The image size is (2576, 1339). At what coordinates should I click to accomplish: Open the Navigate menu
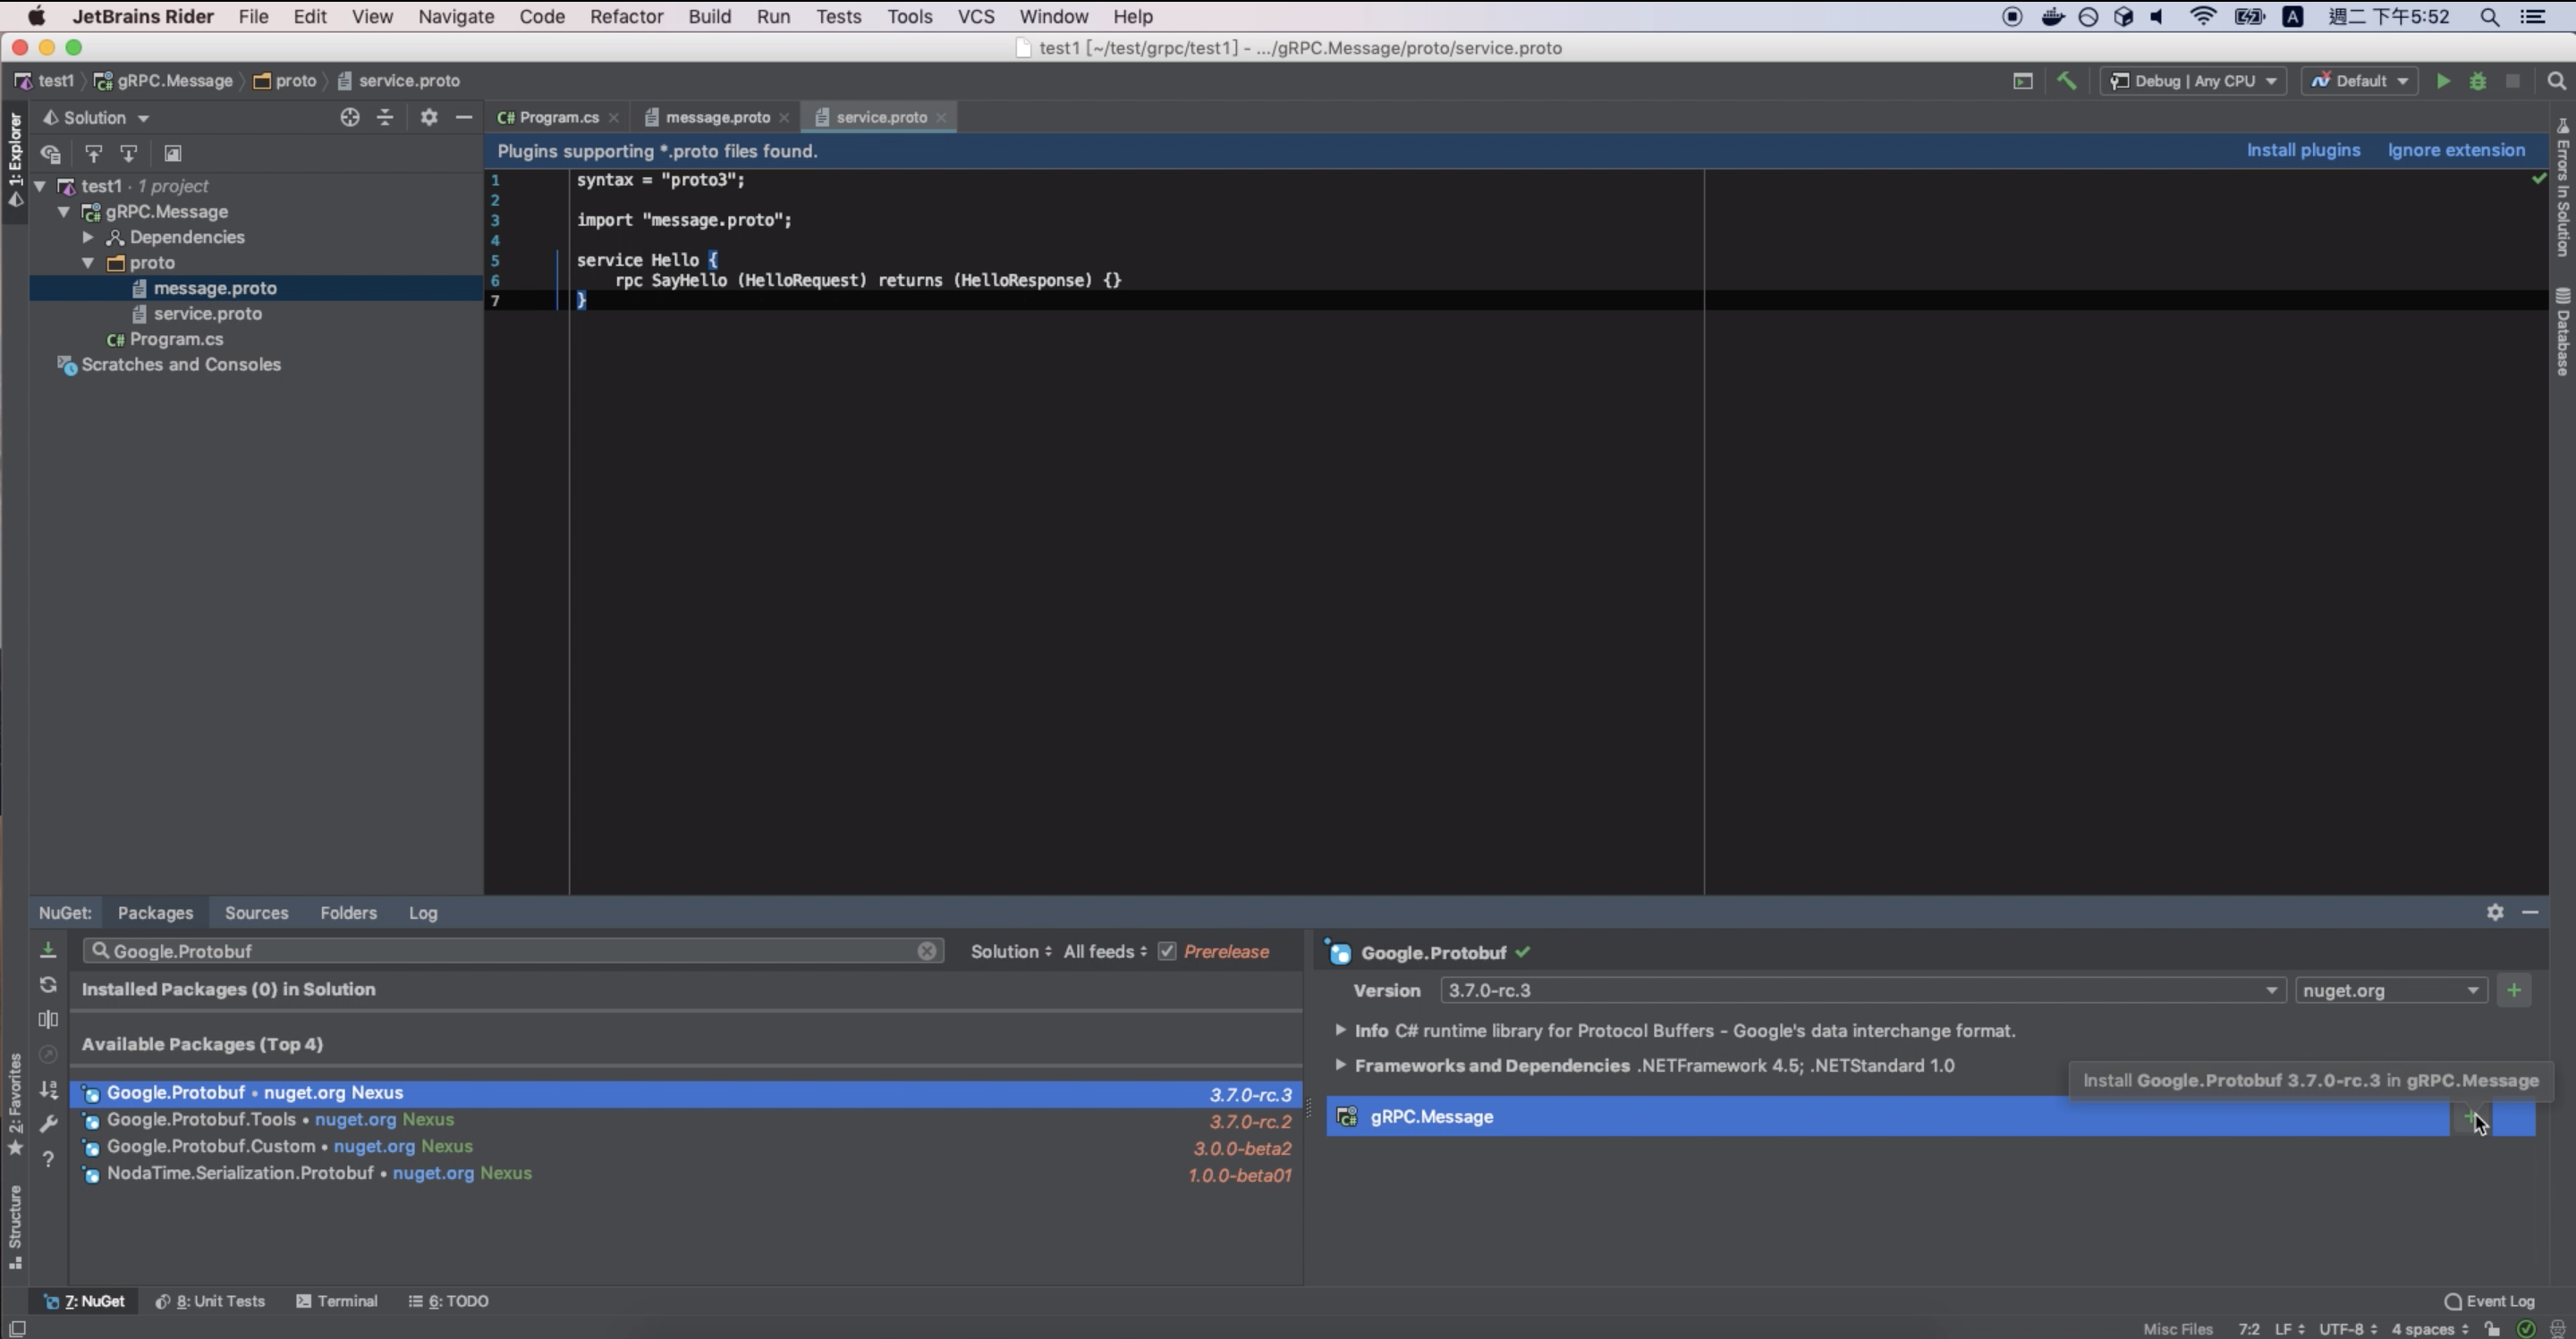[x=456, y=16]
